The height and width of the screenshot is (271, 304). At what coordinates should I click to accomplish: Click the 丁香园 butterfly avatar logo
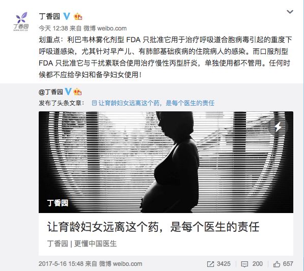click(x=21, y=21)
